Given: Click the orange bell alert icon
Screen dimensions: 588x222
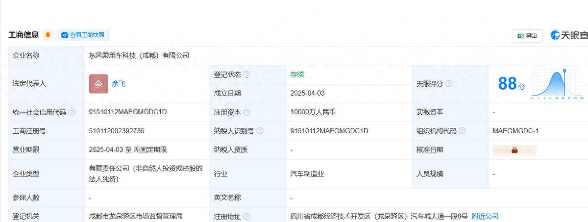Looking at the screenshot, I should 48,35.
